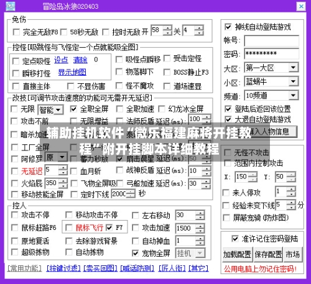Enable 控时无敌 checkbox
Viewport: 311px width, 284px height.
pyautogui.click(x=106, y=32)
